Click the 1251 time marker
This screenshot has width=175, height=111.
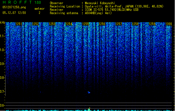pyautogui.click(x=19, y=24)
